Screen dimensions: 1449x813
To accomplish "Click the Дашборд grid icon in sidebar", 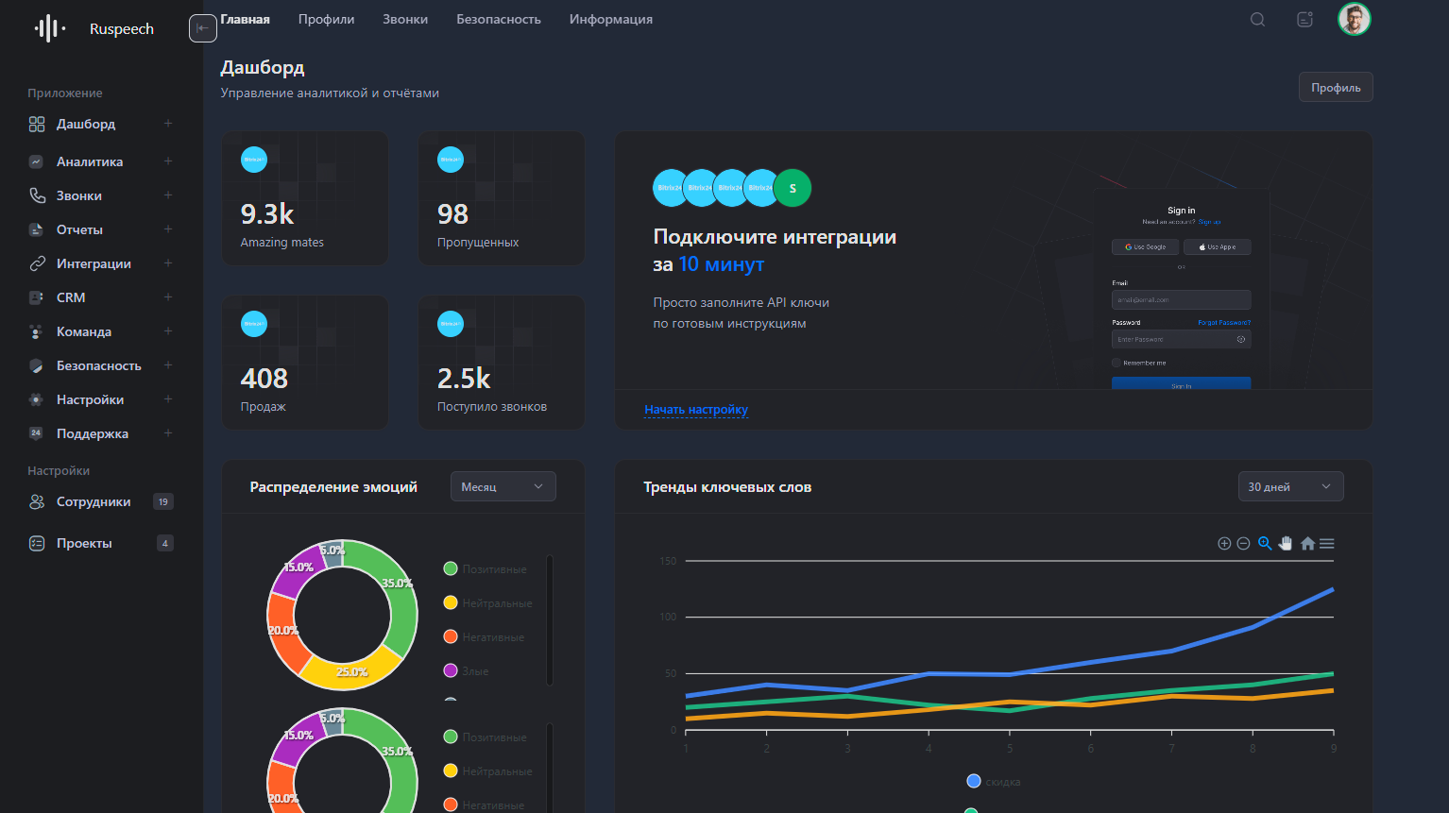I will [37, 124].
